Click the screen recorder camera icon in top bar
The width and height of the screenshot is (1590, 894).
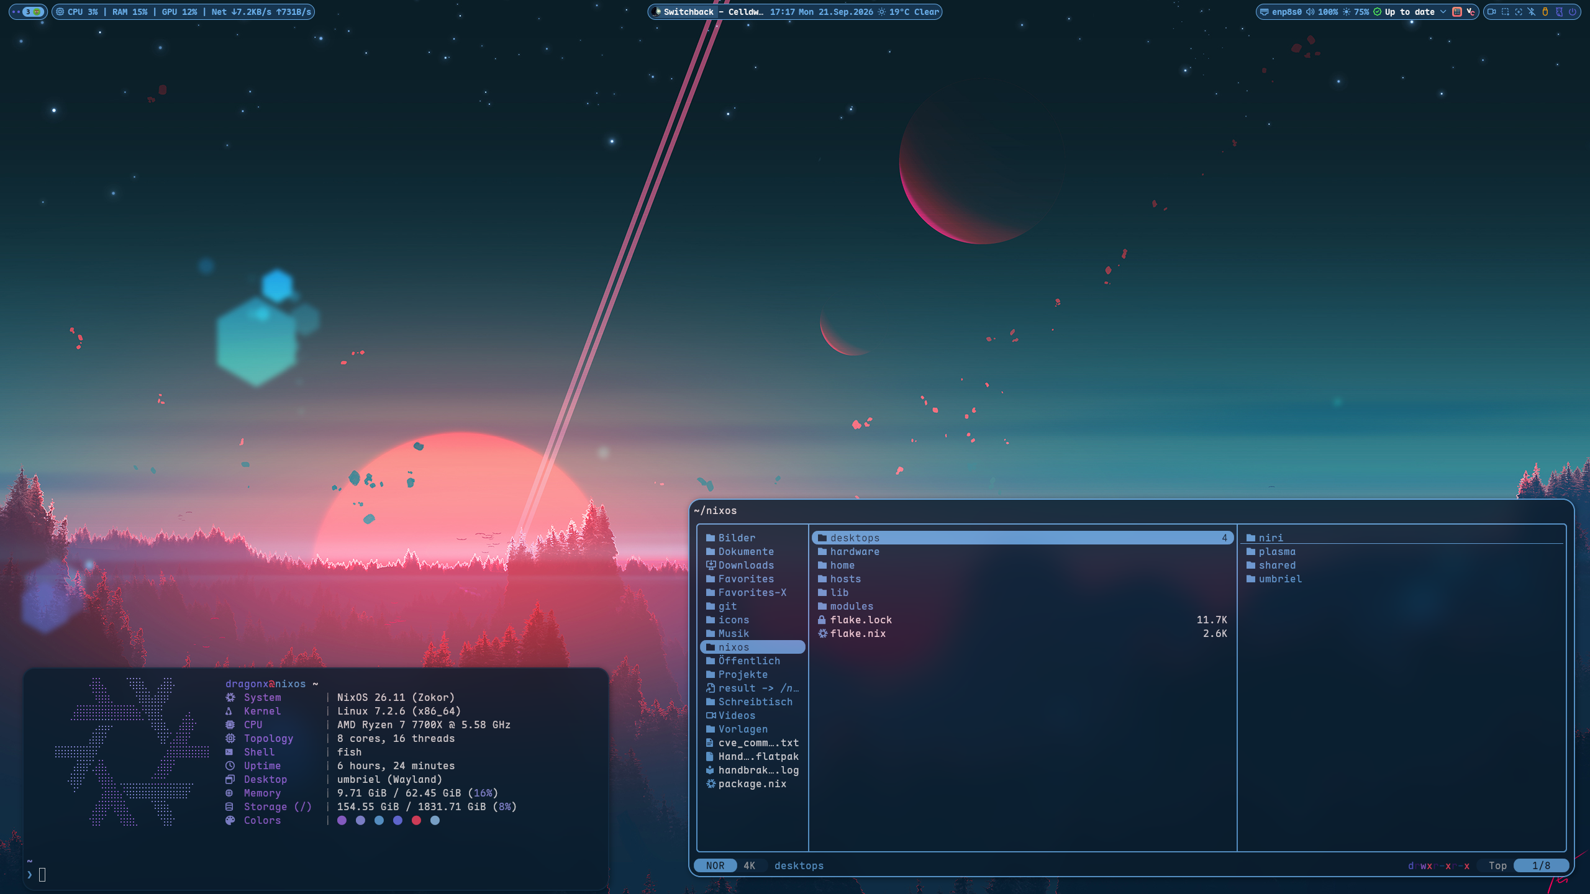coord(1491,12)
